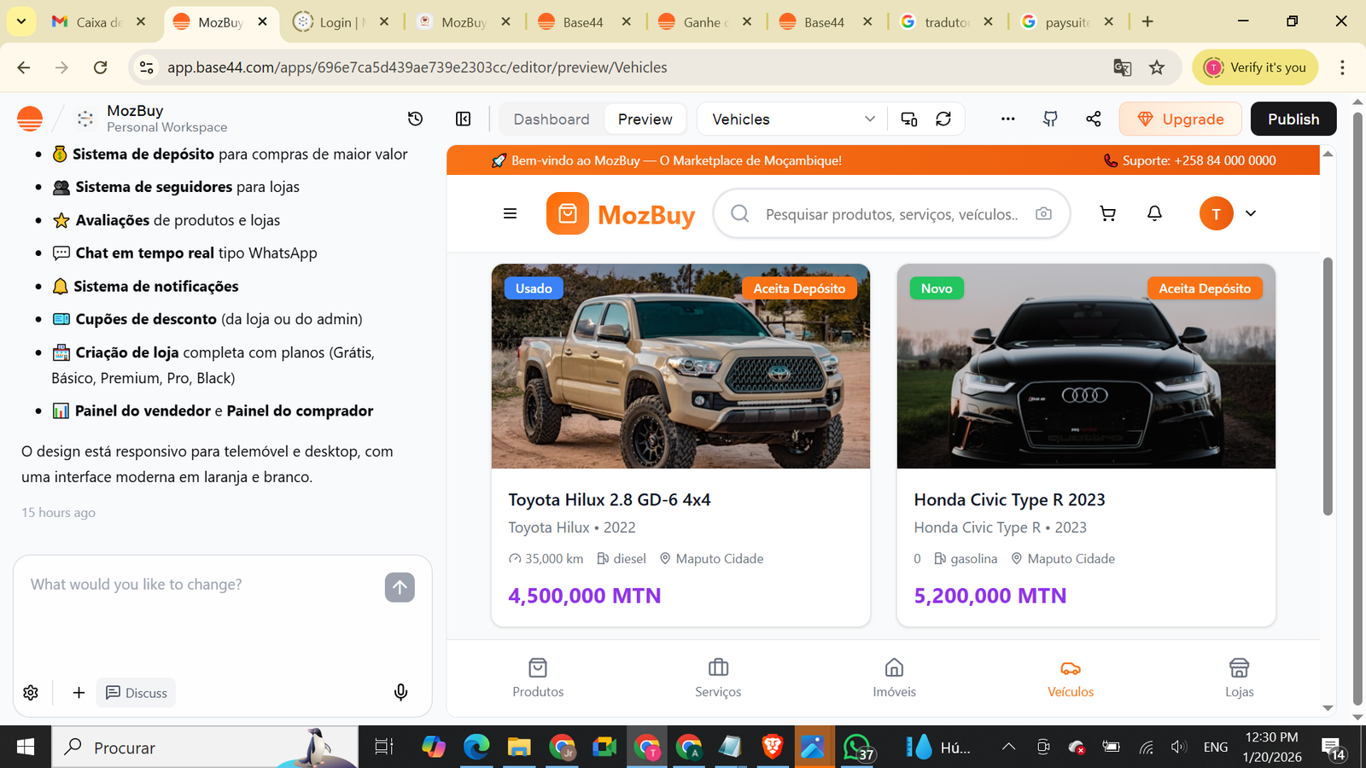Open image search camera icon
Image resolution: width=1366 pixels, height=768 pixels.
tap(1043, 213)
